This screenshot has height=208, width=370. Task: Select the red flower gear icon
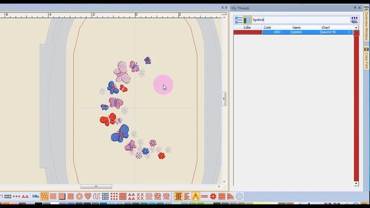213,196
